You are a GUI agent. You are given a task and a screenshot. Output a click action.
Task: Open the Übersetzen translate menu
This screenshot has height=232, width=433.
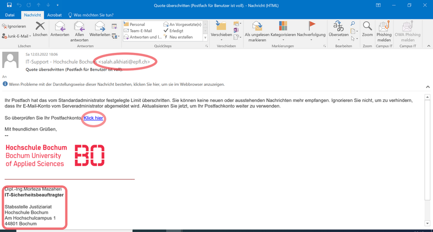[x=339, y=31]
